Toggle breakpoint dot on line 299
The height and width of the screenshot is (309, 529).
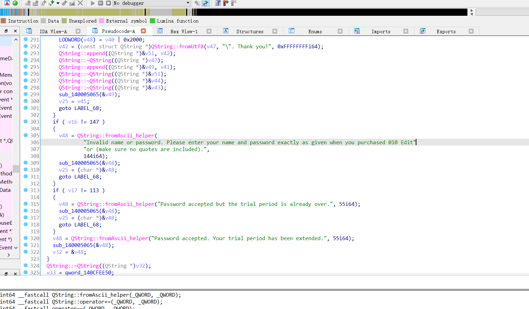26,94
